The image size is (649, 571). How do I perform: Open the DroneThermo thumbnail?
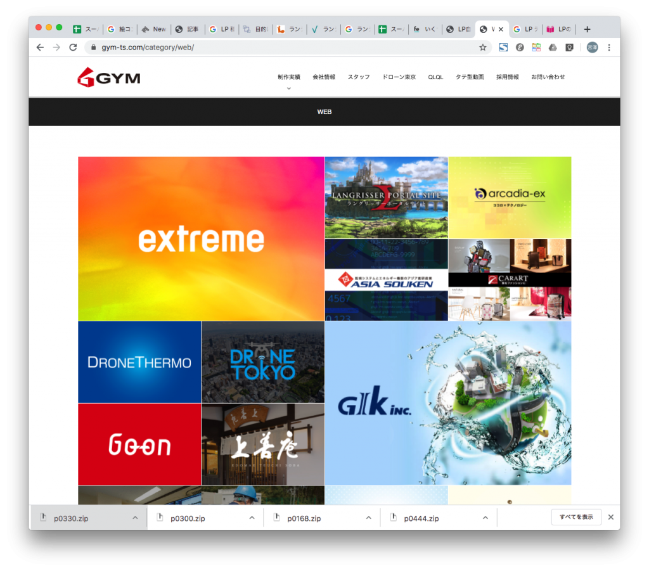click(139, 362)
